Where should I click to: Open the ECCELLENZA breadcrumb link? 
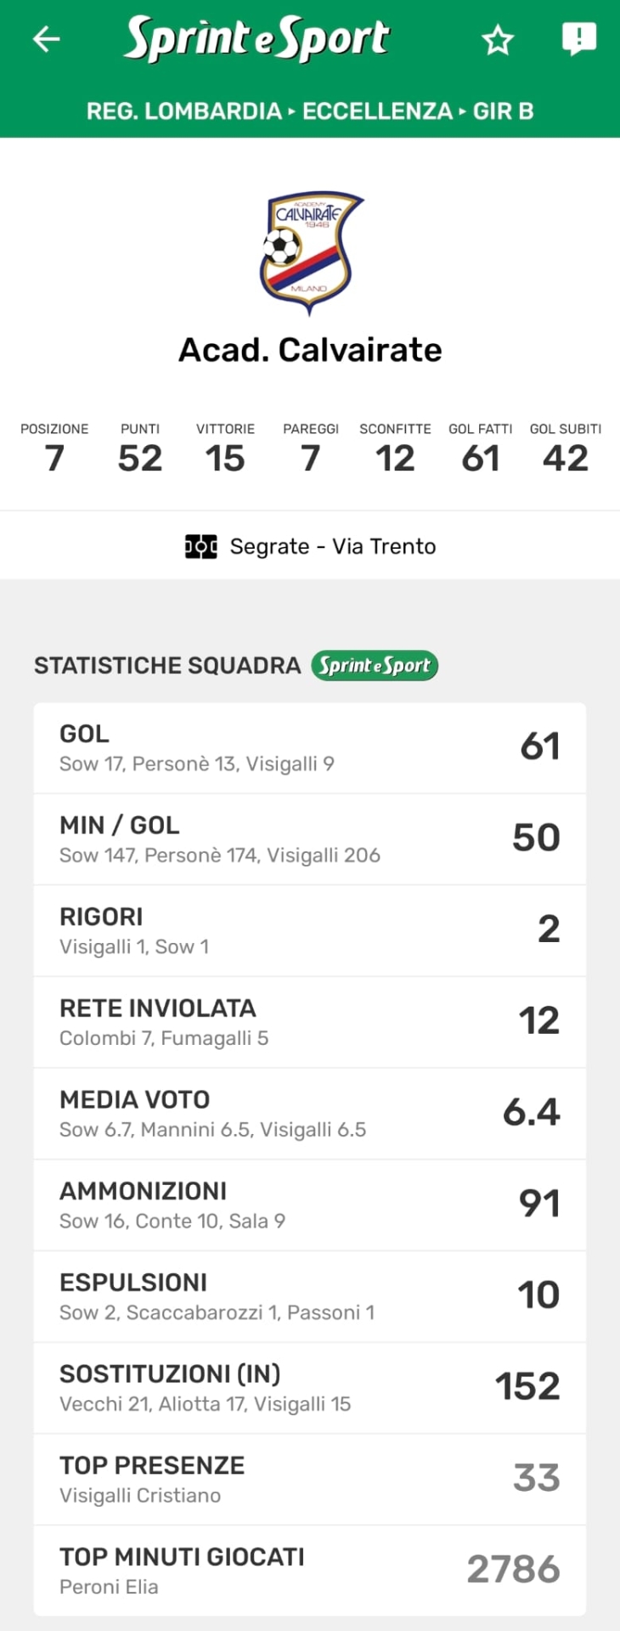pyautogui.click(x=377, y=111)
